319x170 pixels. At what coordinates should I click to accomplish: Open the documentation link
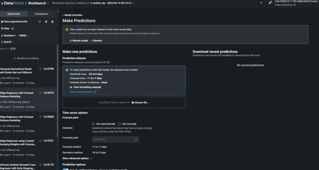pyautogui.click(x=83, y=92)
